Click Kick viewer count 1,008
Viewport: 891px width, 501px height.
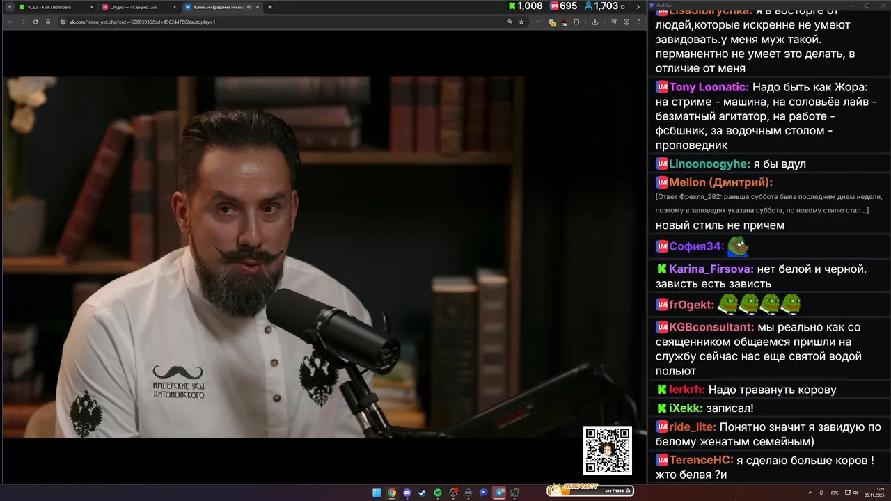click(x=525, y=6)
